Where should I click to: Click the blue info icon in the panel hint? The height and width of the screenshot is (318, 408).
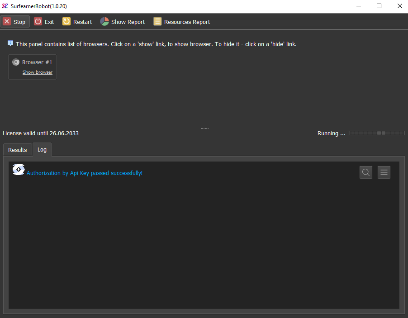point(10,43)
